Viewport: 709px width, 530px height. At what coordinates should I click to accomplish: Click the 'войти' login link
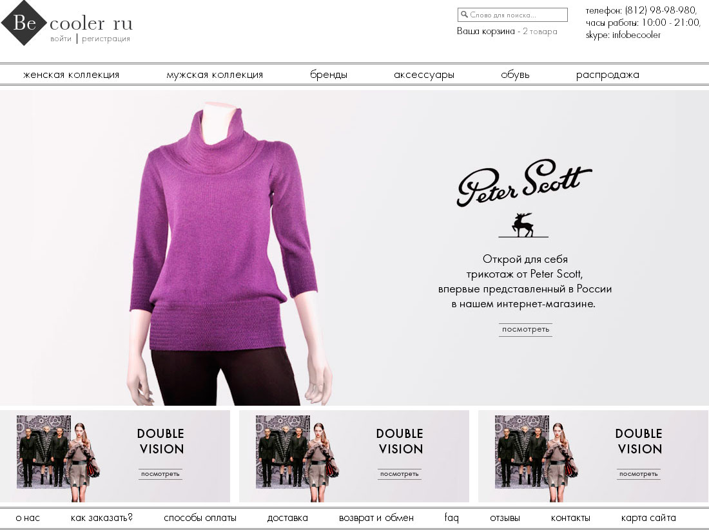tap(61, 39)
